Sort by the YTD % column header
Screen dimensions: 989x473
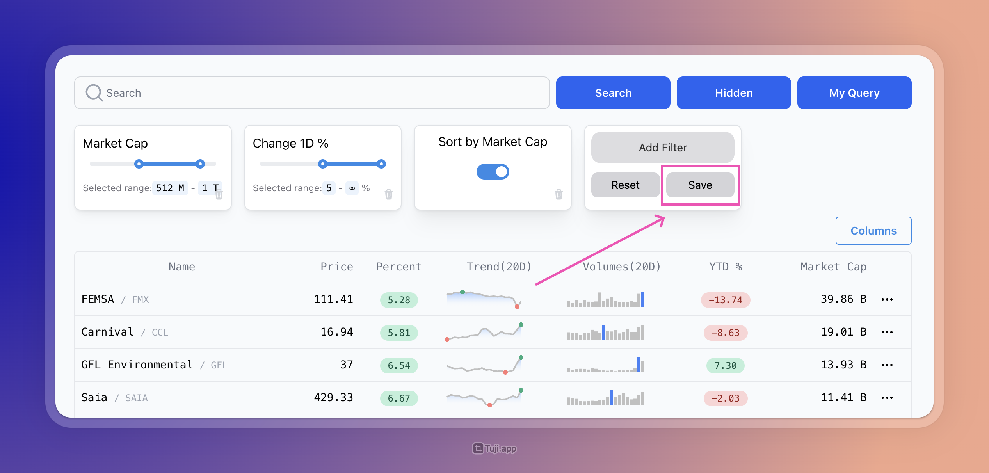[x=726, y=267]
